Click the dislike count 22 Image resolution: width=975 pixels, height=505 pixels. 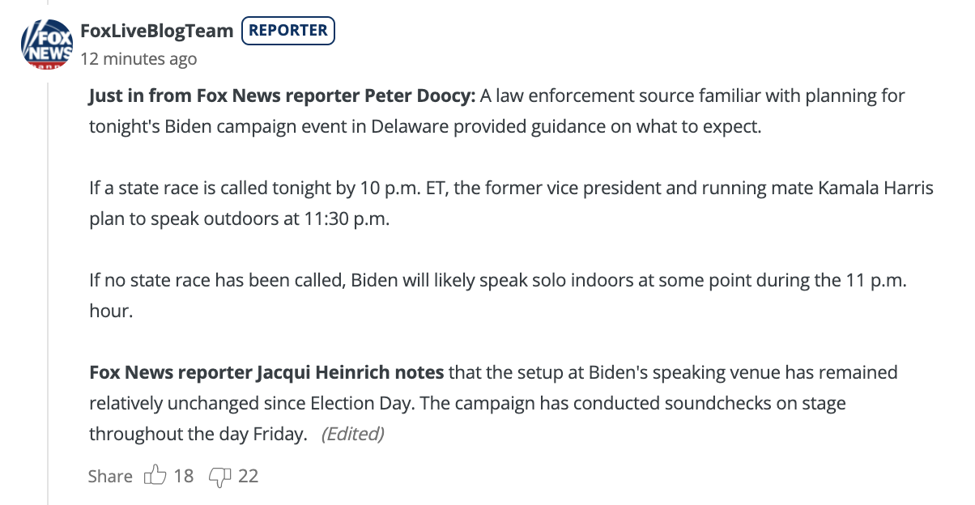coord(249,476)
